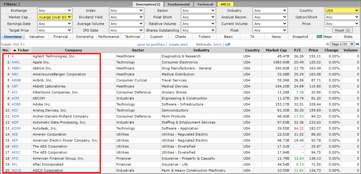Click save as portfolio link
361x174 pixels.
tap(151, 44)
